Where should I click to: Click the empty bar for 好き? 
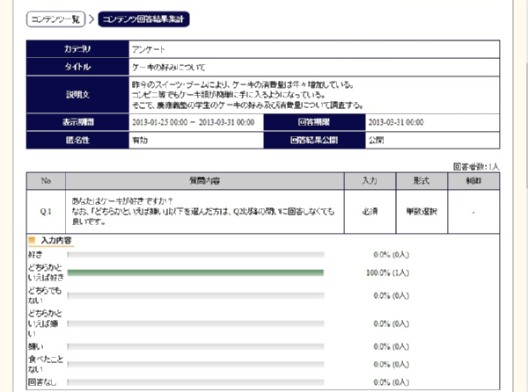[195, 254]
